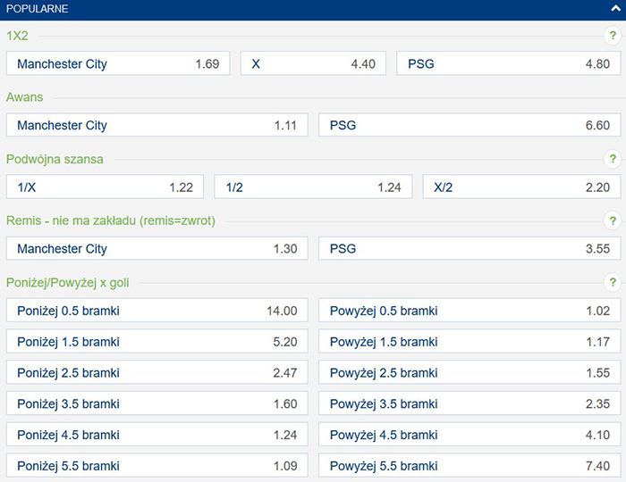Screen dimensions: 626x482
Task: Select Powyżej 1.5 bramki at 1.17
Action: click(x=469, y=342)
